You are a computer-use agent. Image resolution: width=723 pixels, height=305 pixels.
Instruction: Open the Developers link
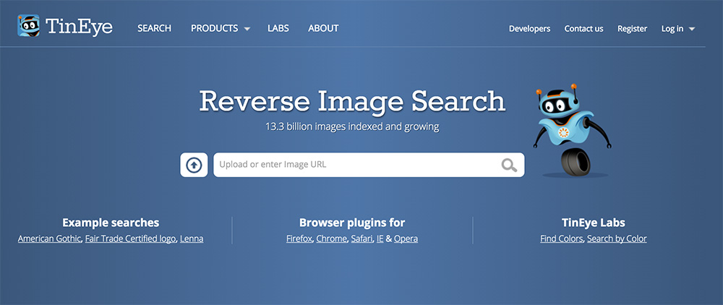529,29
